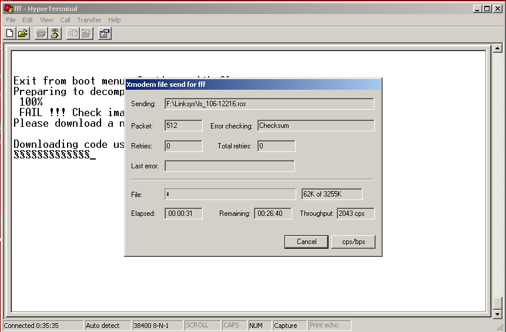Image resolution: width=506 pixels, height=332 pixels.
Task: Click the Receive file toolbar icon
Action: click(x=86, y=33)
